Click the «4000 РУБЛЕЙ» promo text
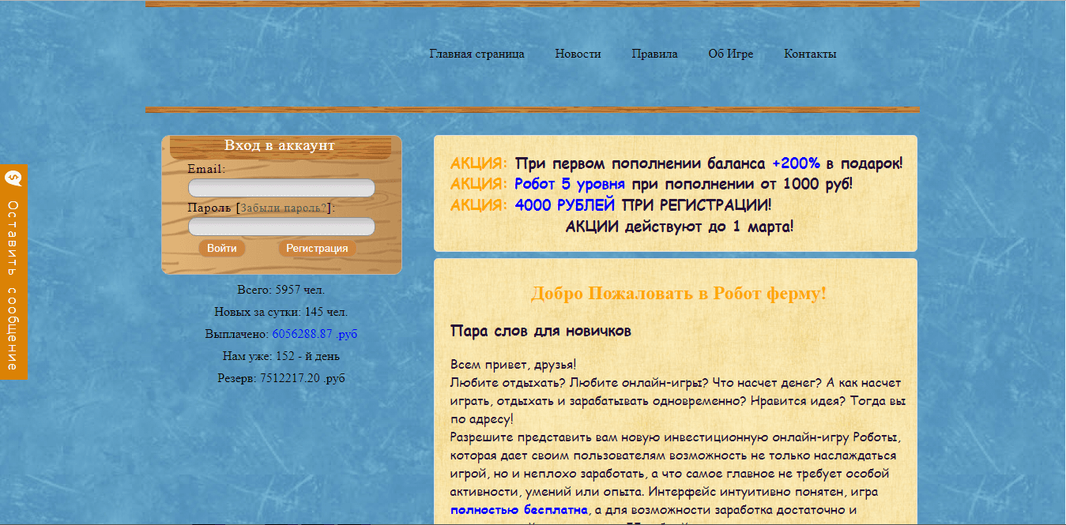 (563, 204)
